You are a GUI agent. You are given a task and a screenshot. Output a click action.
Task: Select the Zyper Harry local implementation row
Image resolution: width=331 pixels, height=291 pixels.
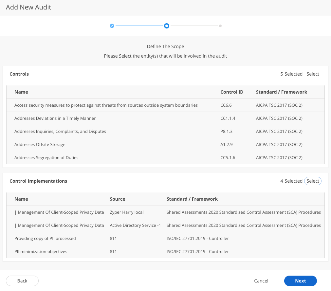click(x=165, y=212)
